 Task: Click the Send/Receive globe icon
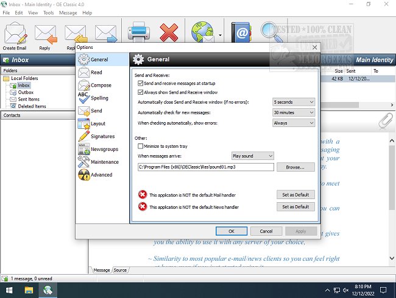(202, 32)
